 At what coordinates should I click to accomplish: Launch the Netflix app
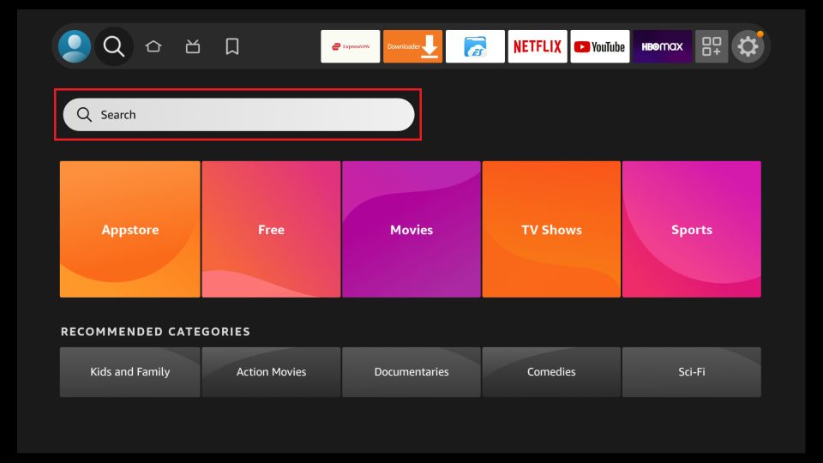point(538,46)
